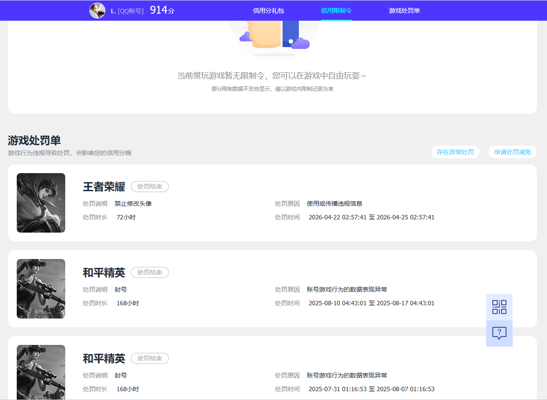The image size is (547, 400).
Task: Click the 存在异常处罚 button
Action: click(455, 152)
